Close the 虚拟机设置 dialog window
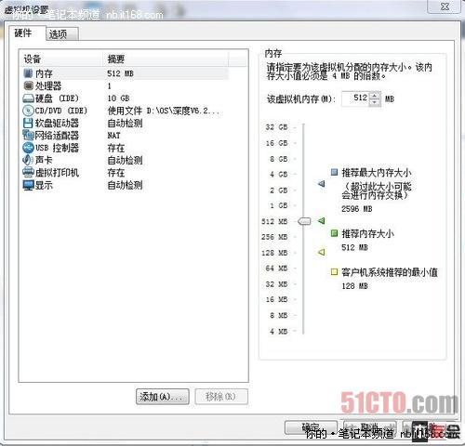The height and width of the screenshot is (446, 465). 444,7
